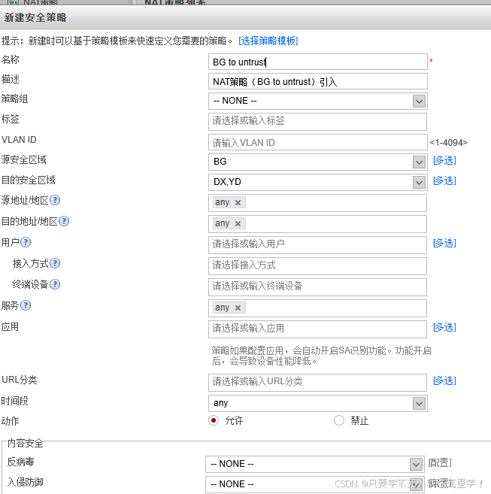This screenshot has width=491, height=494.
Task: Click 多选 link beside URL分类 field
Action: (x=444, y=380)
